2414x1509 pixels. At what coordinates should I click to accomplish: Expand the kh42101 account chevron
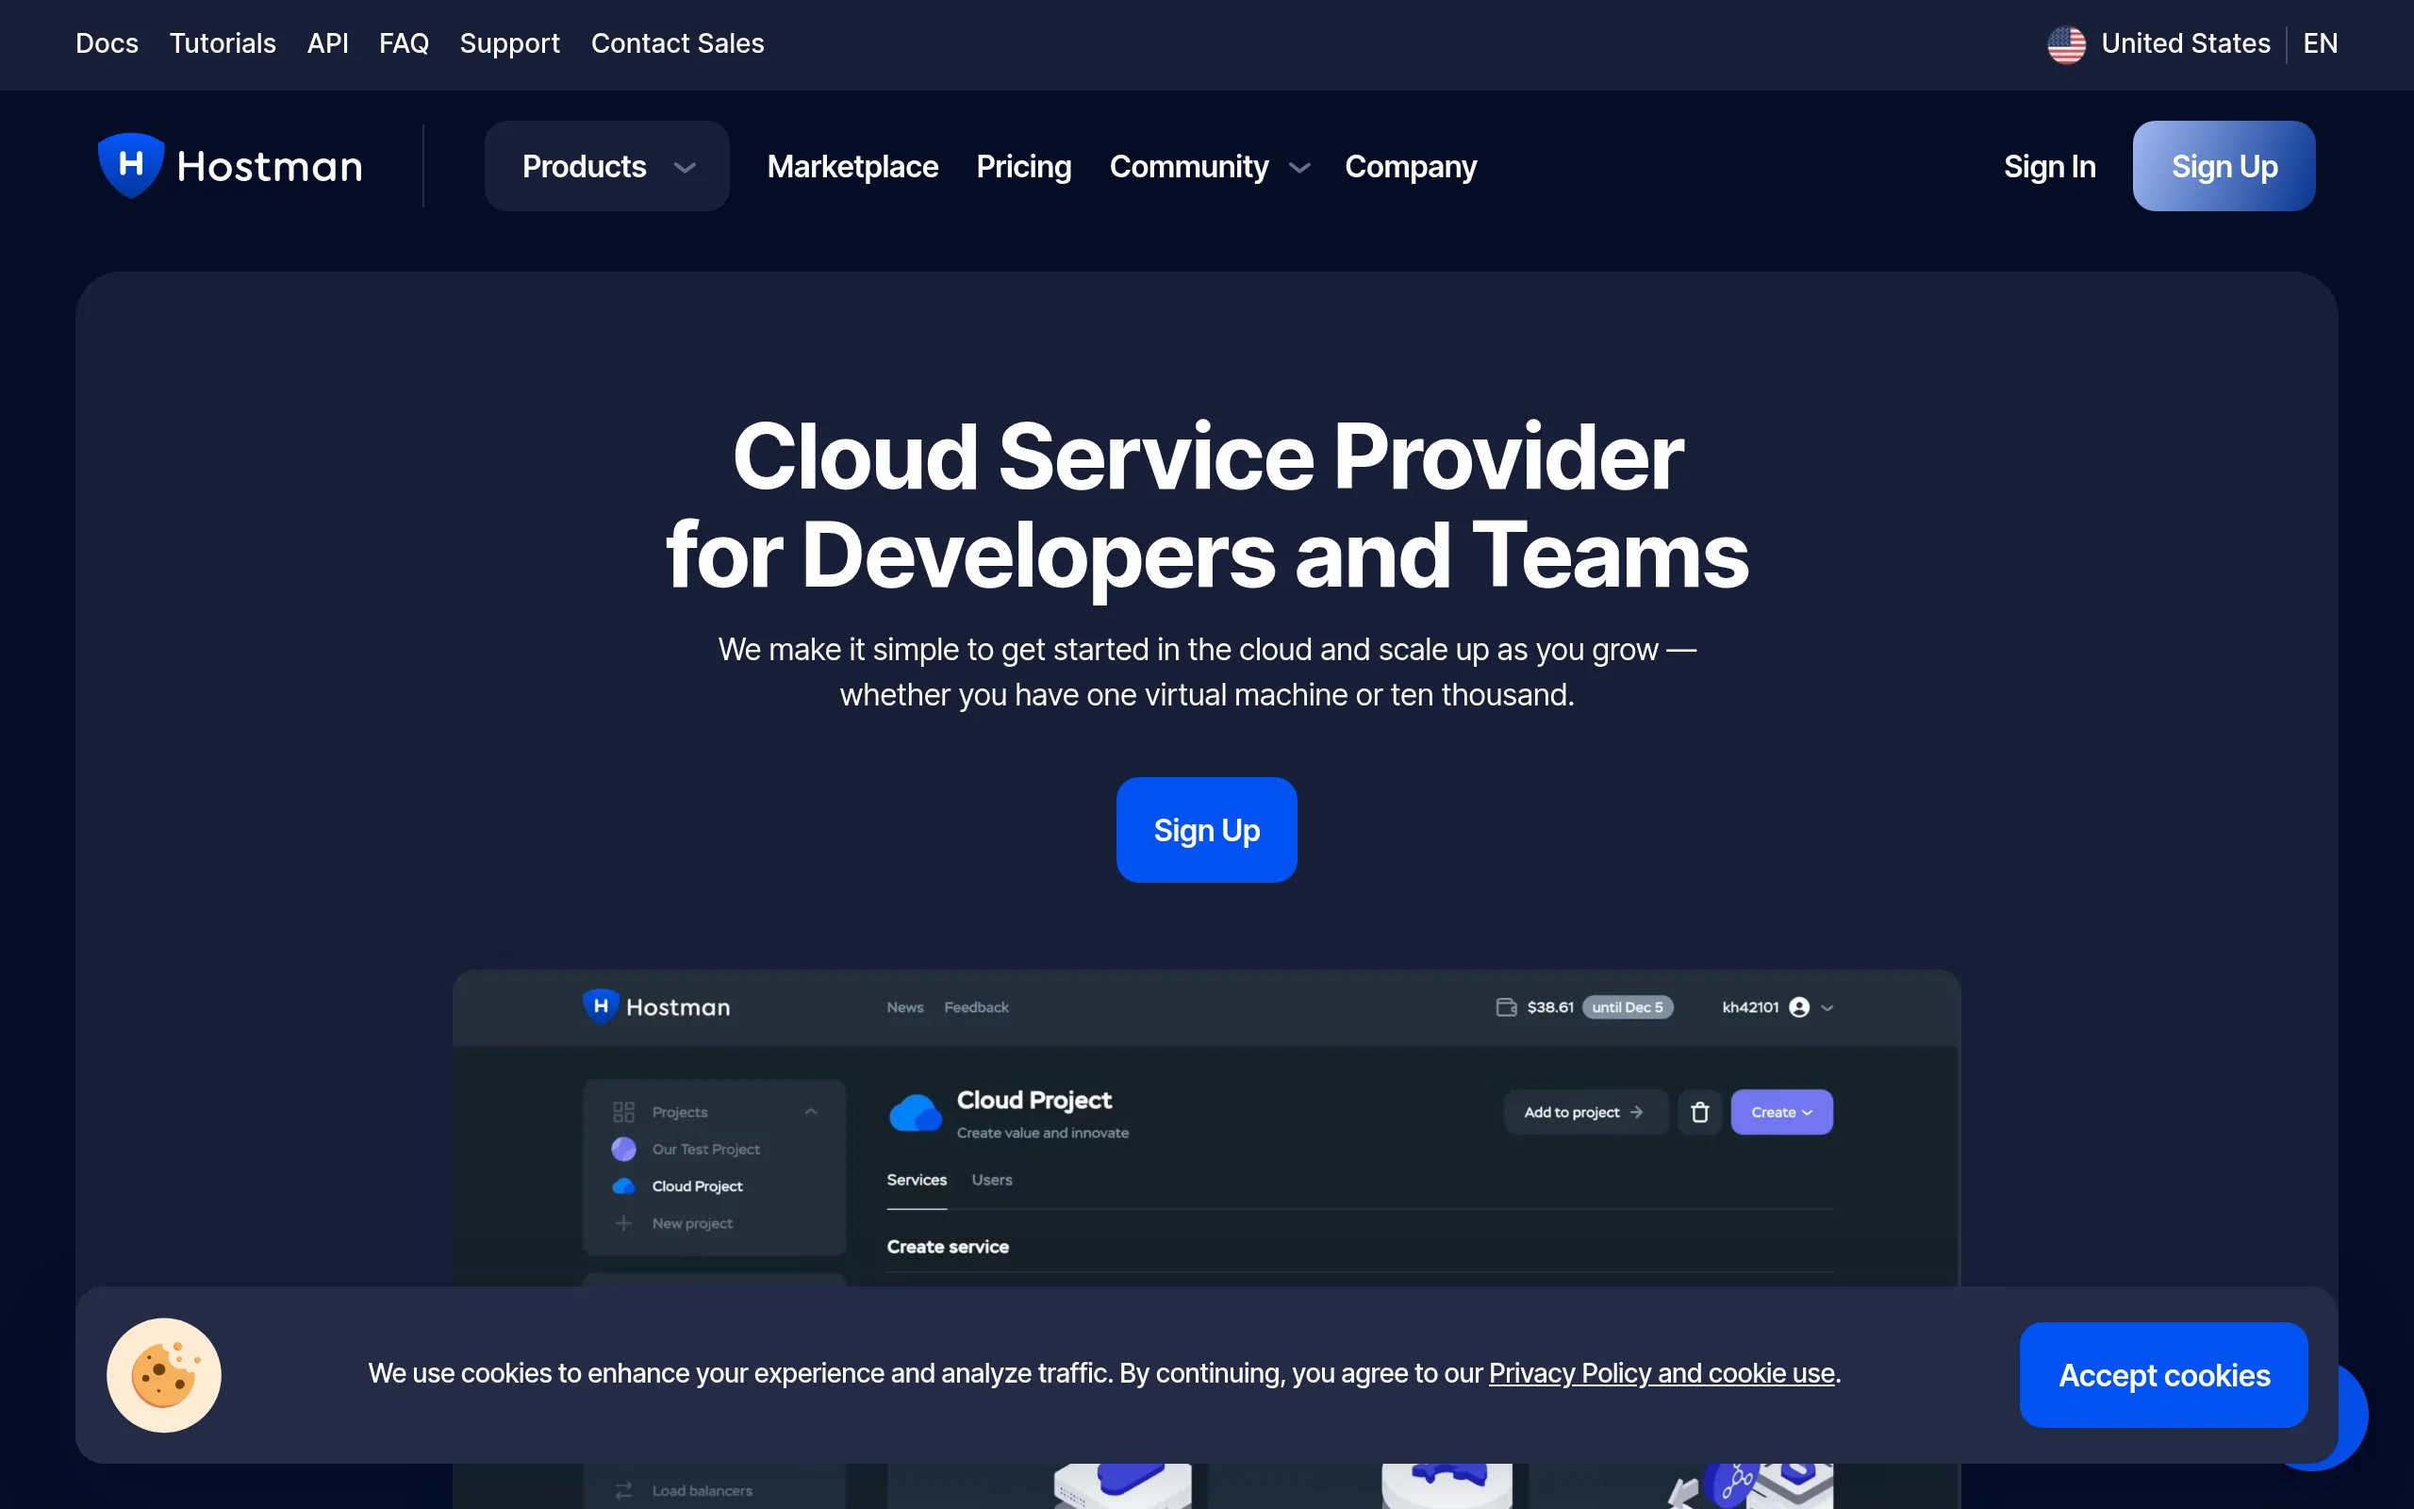pos(1827,1008)
